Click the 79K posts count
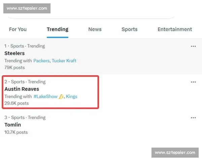Image resolution: width=202 pixels, height=161 pixels. point(14,67)
